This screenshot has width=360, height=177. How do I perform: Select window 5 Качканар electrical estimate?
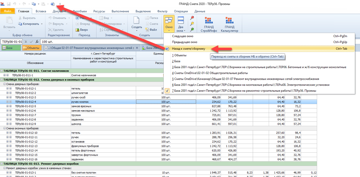[259, 79]
